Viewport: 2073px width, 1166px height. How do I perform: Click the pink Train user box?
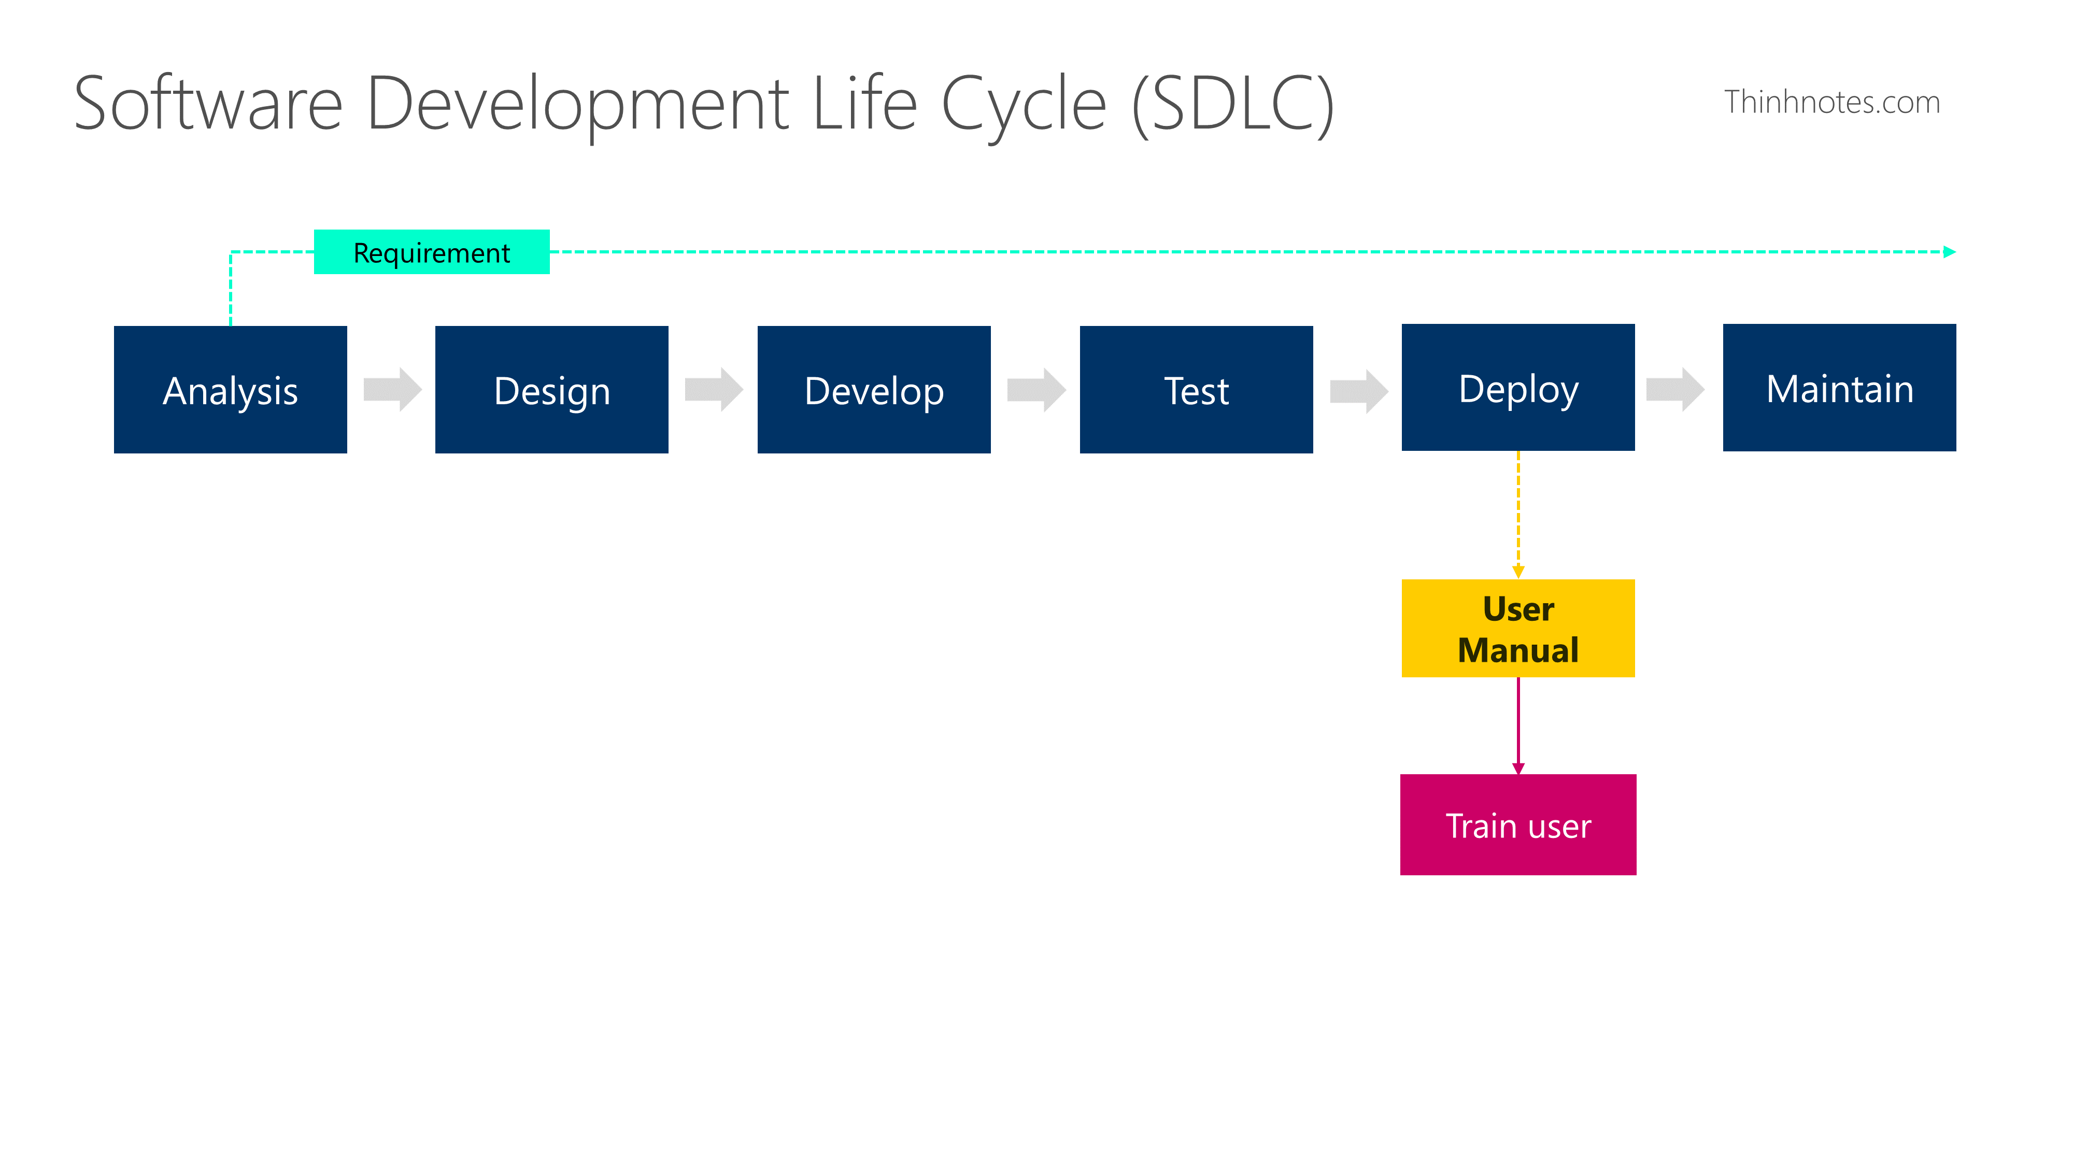(1518, 824)
